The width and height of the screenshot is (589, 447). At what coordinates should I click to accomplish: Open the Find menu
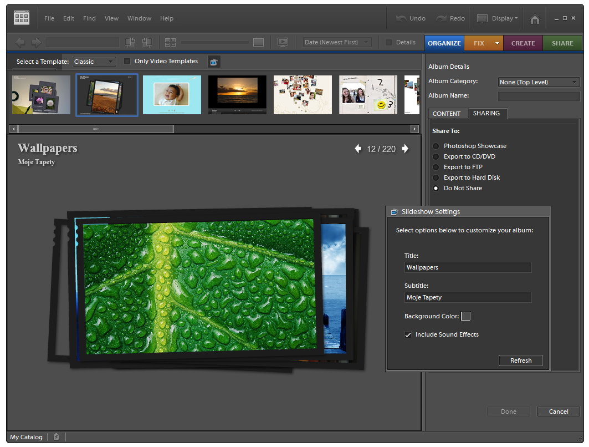tap(89, 18)
